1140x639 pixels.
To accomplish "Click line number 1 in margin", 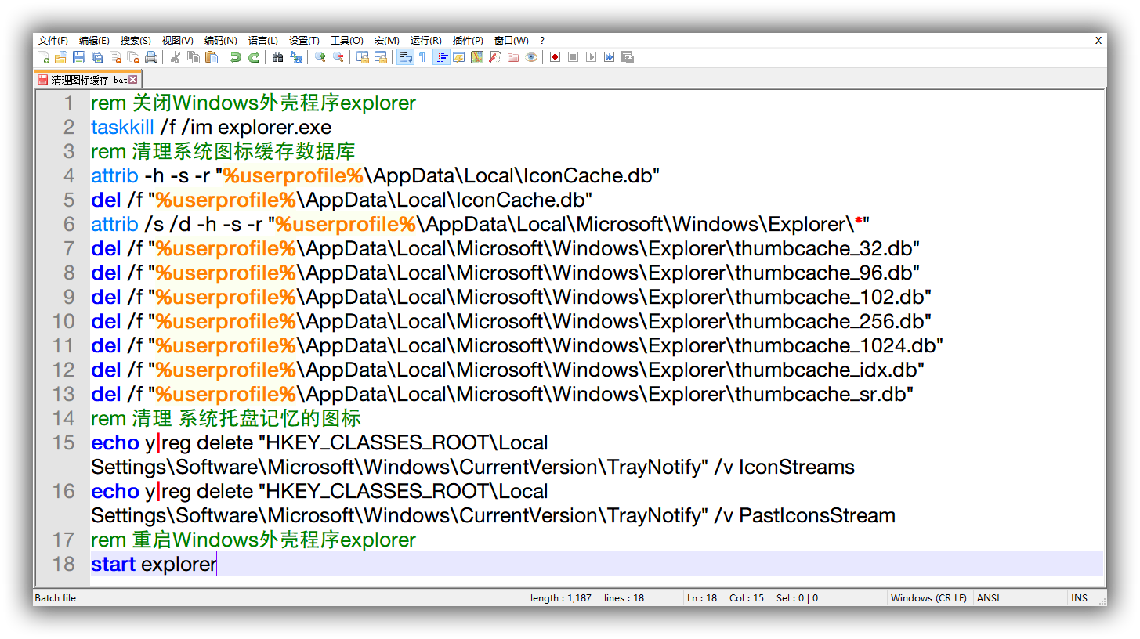I will point(69,103).
